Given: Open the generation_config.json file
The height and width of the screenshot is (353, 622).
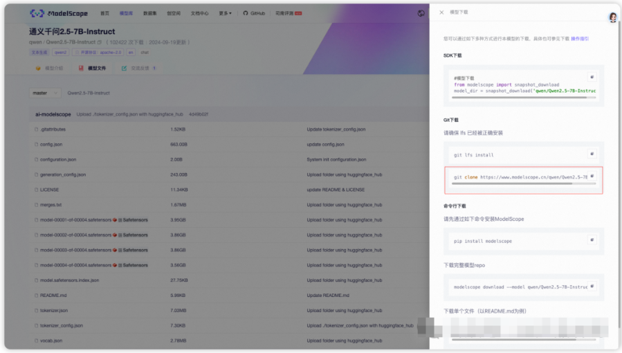Looking at the screenshot, I should tap(63, 174).
